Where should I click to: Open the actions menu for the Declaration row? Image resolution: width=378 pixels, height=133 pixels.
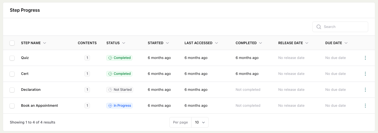point(365,90)
